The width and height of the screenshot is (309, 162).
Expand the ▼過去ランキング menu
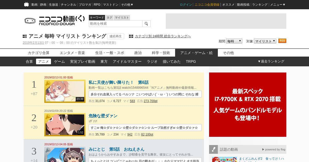[x=271, y=61]
